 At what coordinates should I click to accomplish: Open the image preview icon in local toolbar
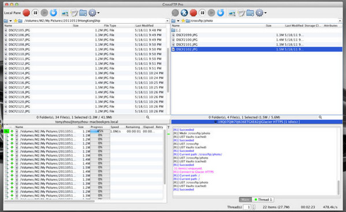65,13
